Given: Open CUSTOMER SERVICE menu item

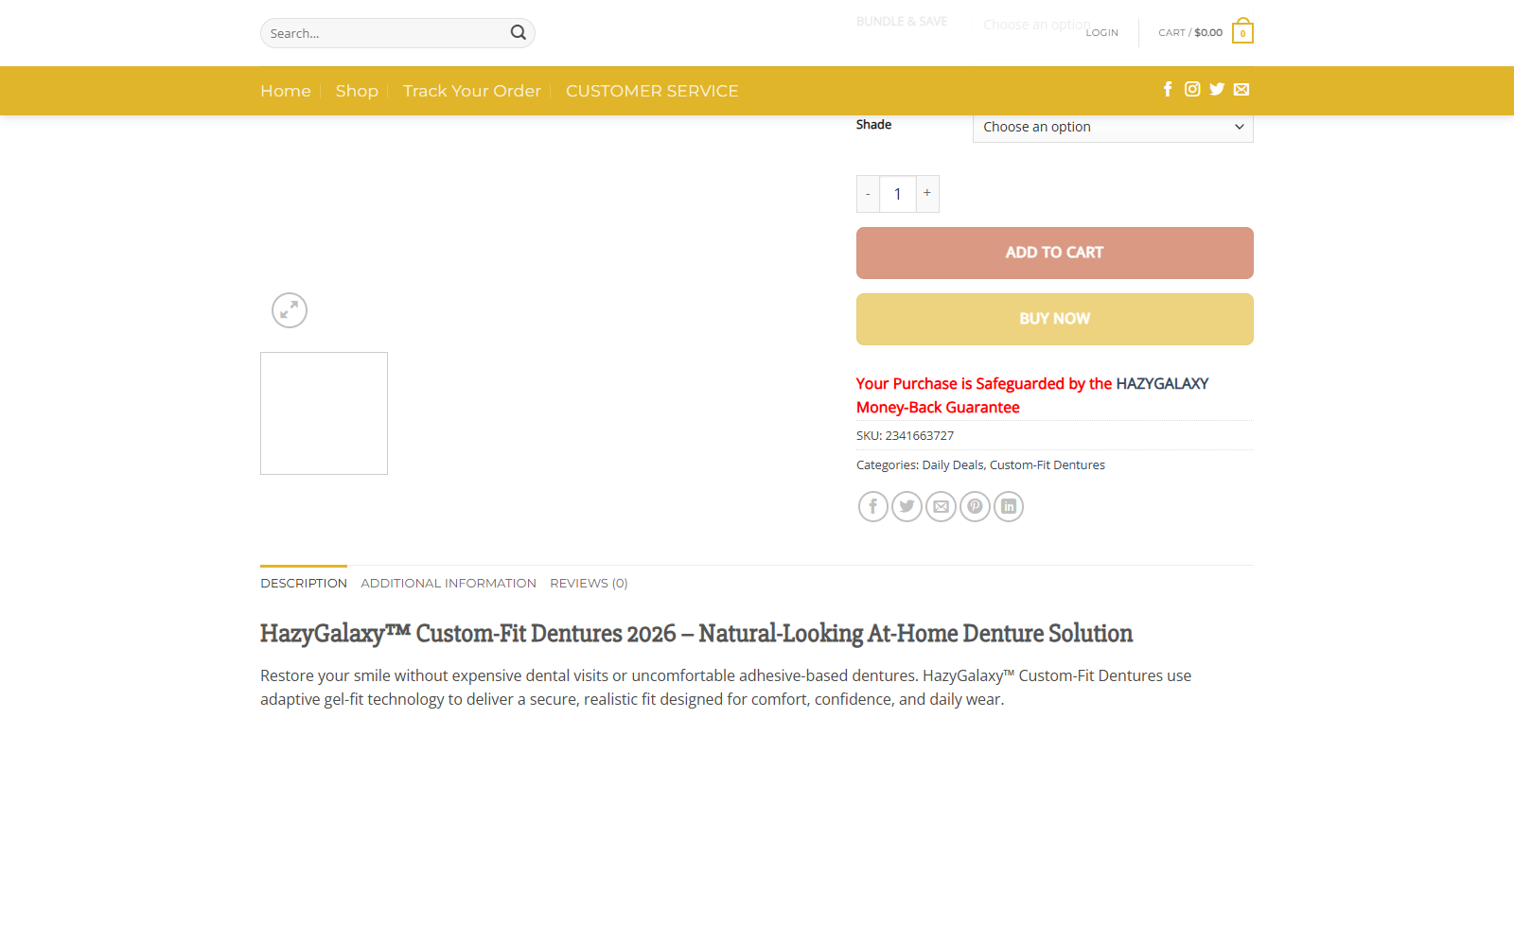Looking at the screenshot, I should point(652,91).
